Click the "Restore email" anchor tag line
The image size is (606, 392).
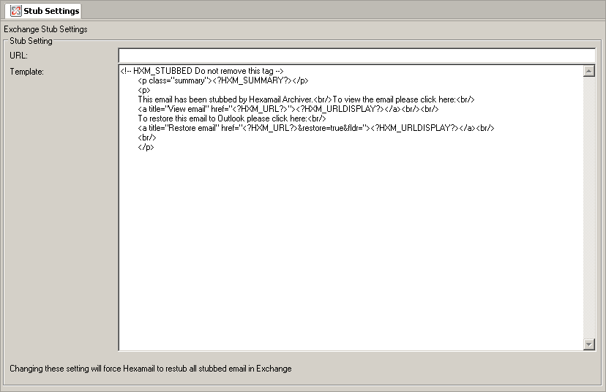[316, 128]
